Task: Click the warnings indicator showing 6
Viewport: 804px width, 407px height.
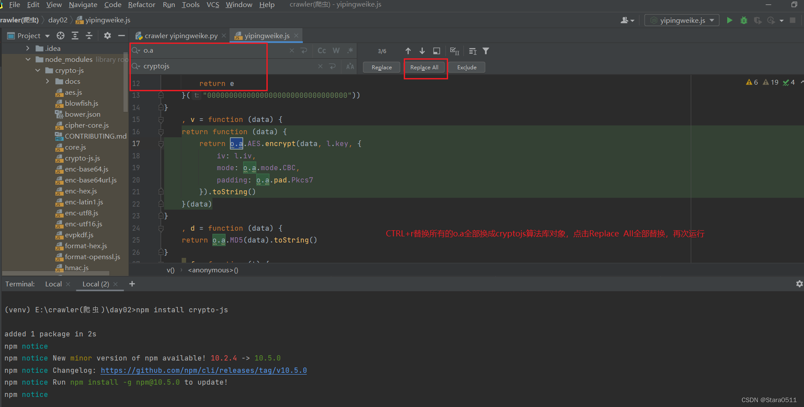Action: click(x=752, y=82)
